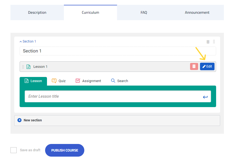Switch to the Description tab
Image resolution: width=229 pixels, height=162 pixels.
[x=37, y=12]
